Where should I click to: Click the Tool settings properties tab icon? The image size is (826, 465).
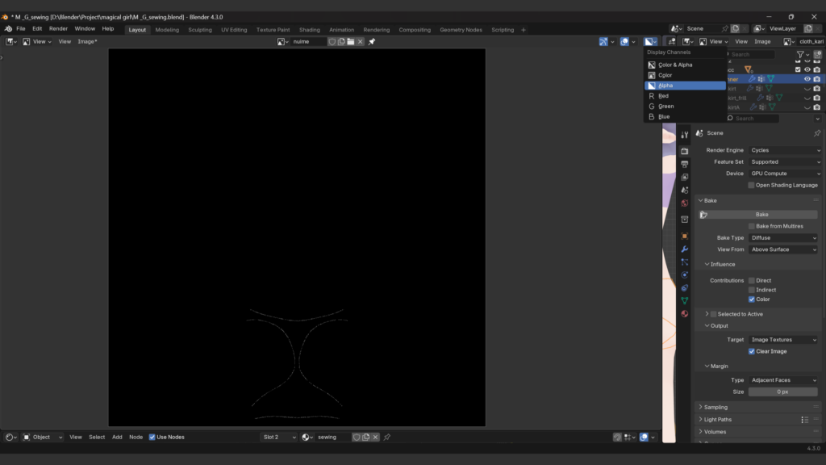pos(685,136)
